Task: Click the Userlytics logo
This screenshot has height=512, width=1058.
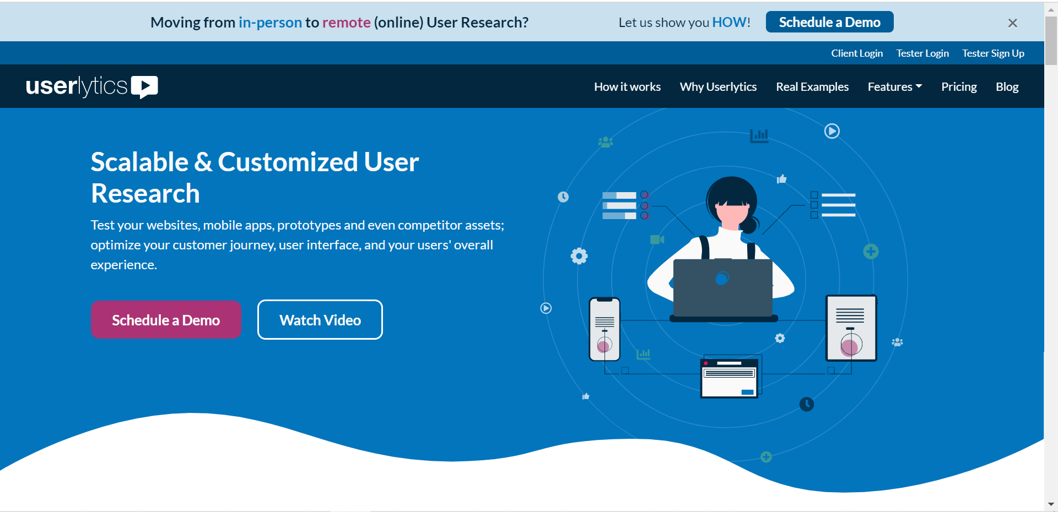Action: coord(92,86)
